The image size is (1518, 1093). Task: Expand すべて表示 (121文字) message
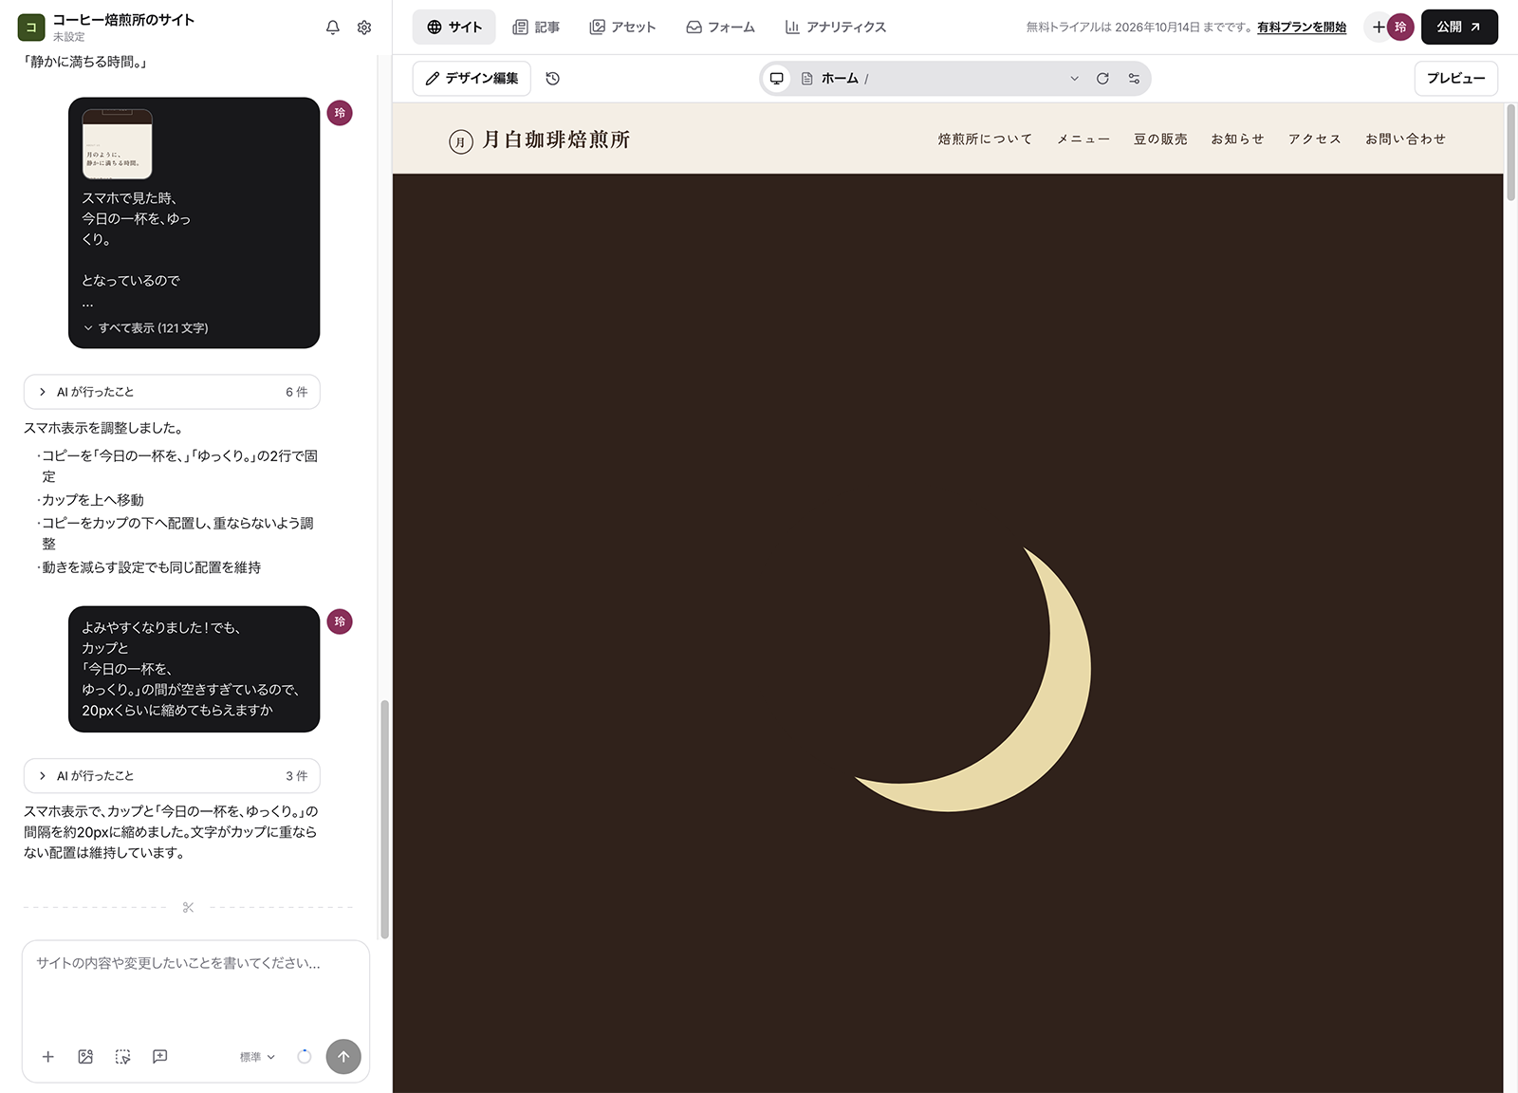click(146, 328)
